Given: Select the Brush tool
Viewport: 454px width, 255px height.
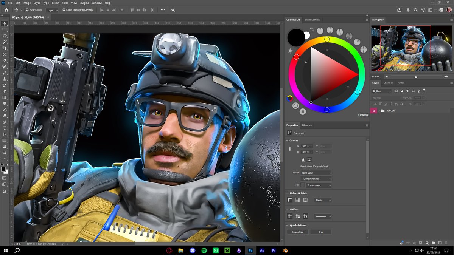Looking at the screenshot, I should [x=5, y=73].
